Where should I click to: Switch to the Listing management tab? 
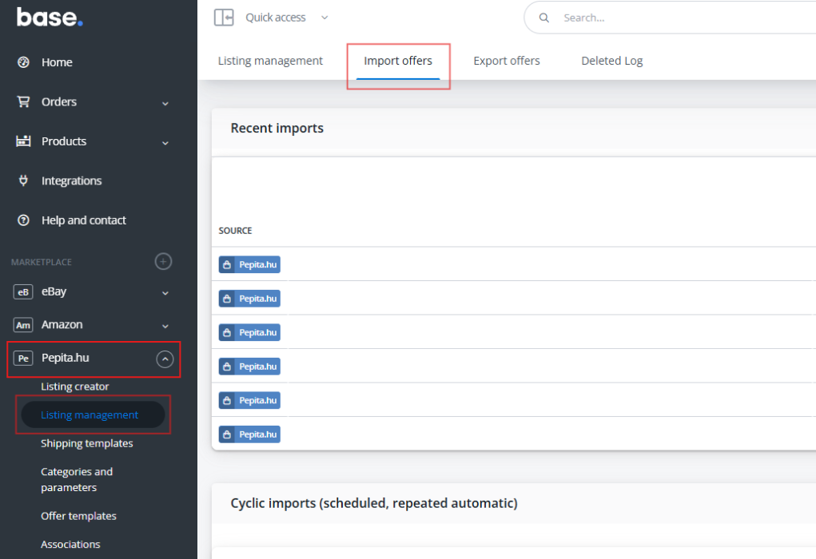pos(270,61)
